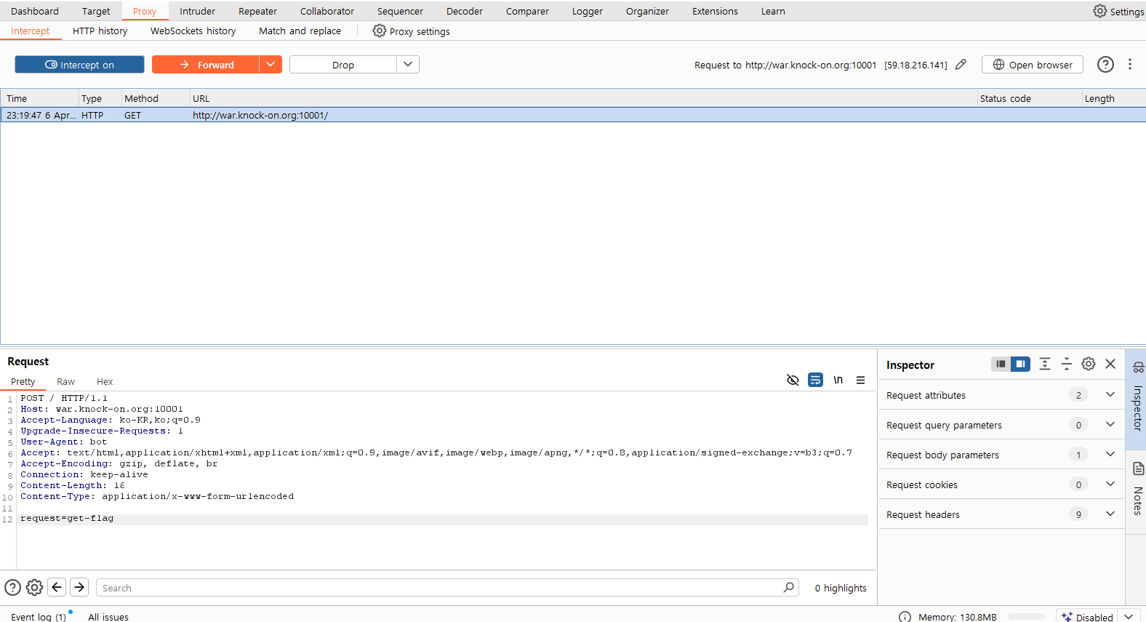1146x622 pixels.
Task: Open the Logger tab
Action: click(588, 11)
